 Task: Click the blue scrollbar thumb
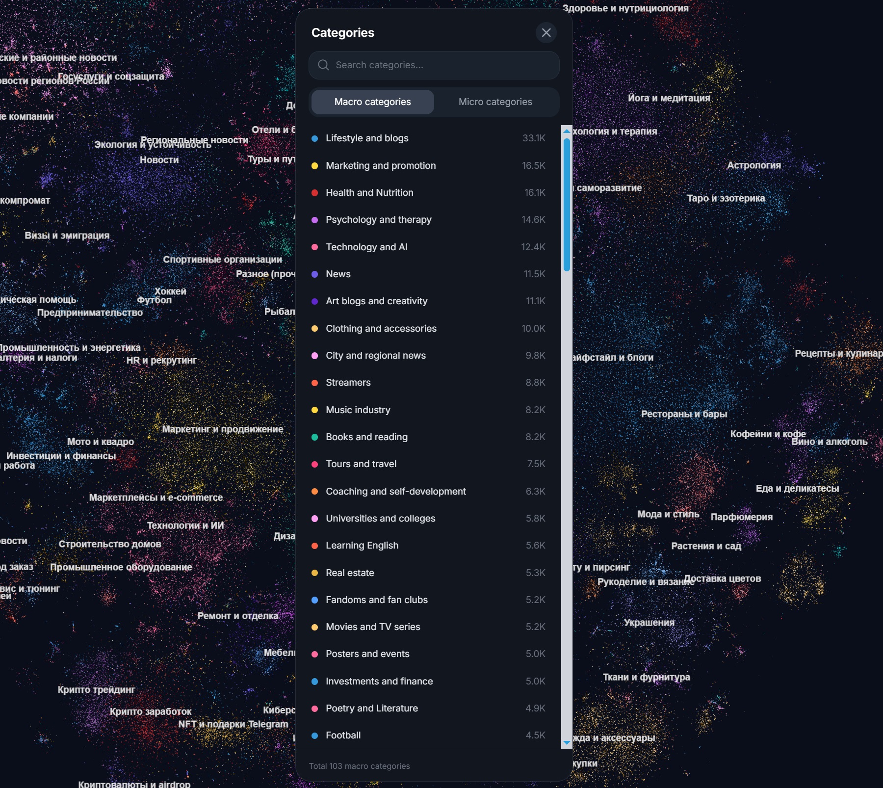coord(567,205)
